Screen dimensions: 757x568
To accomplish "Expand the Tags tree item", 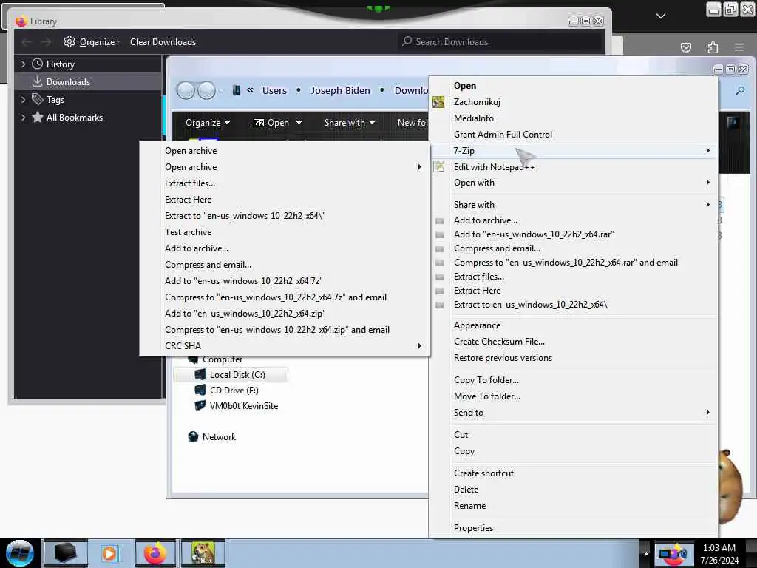I will 23,100.
